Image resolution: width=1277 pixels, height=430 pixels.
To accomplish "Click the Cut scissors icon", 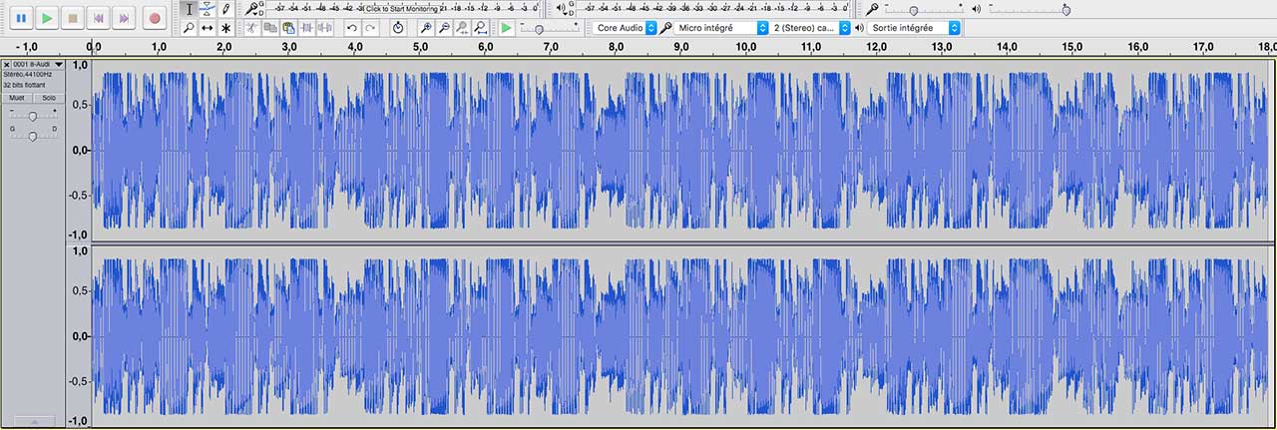I will [253, 28].
